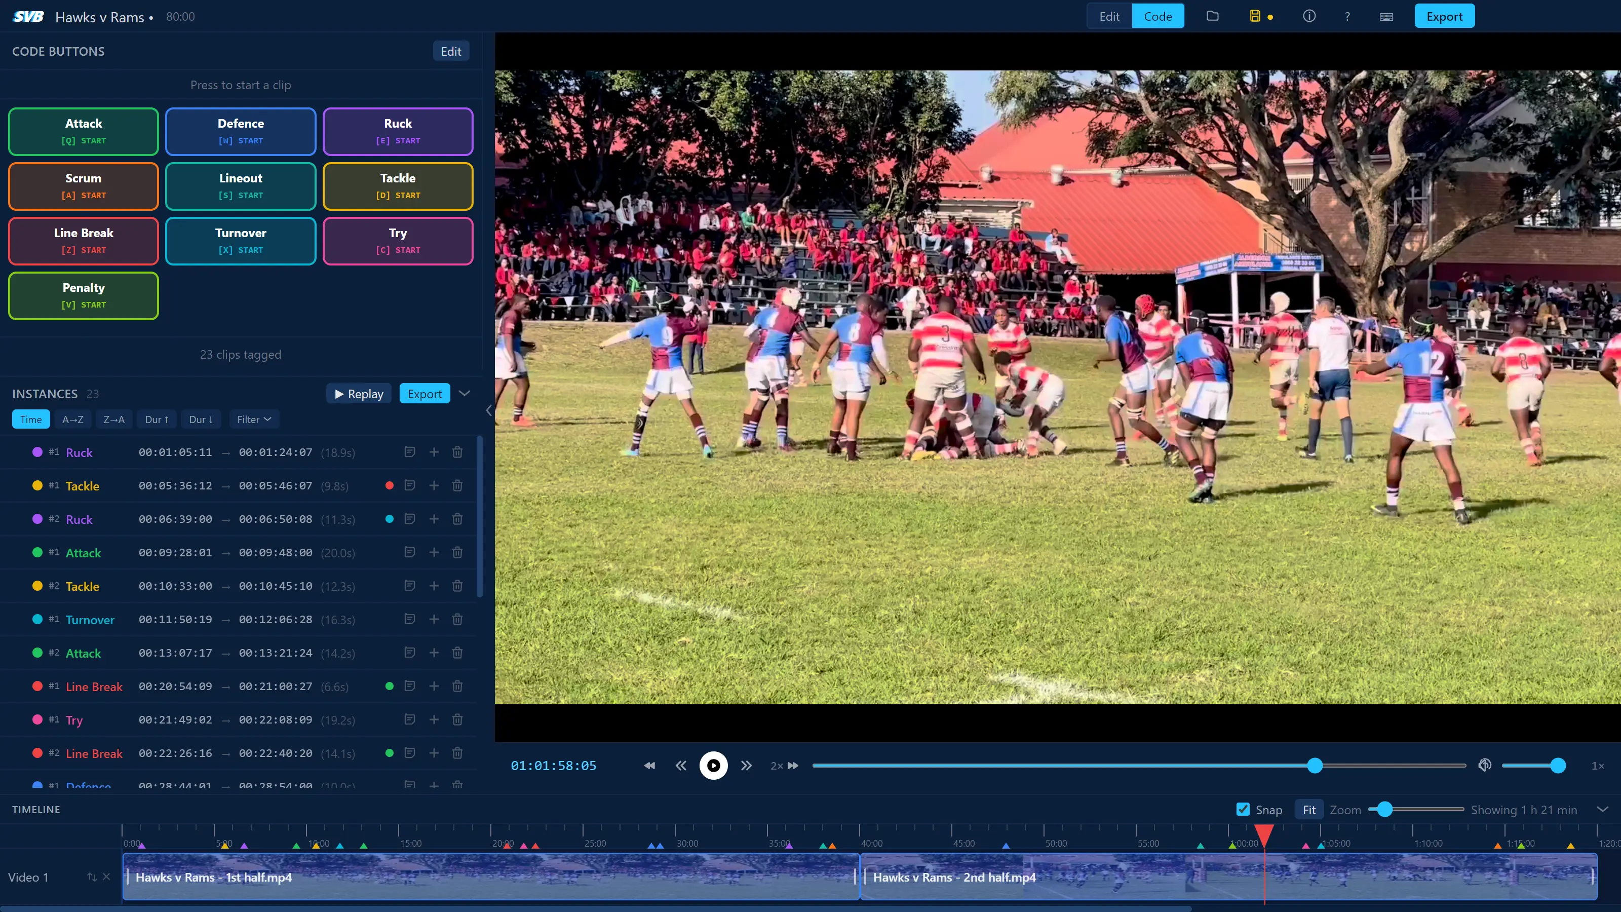Edit the code buttons
1621x912 pixels.
(x=450, y=51)
